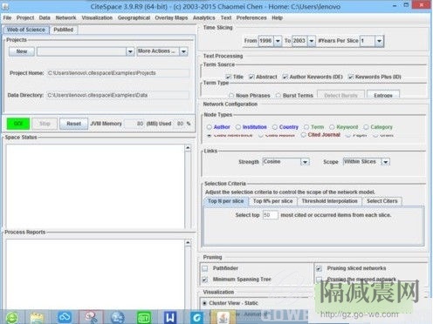Open the Analytics menu
The image size is (433, 324).
[204, 17]
